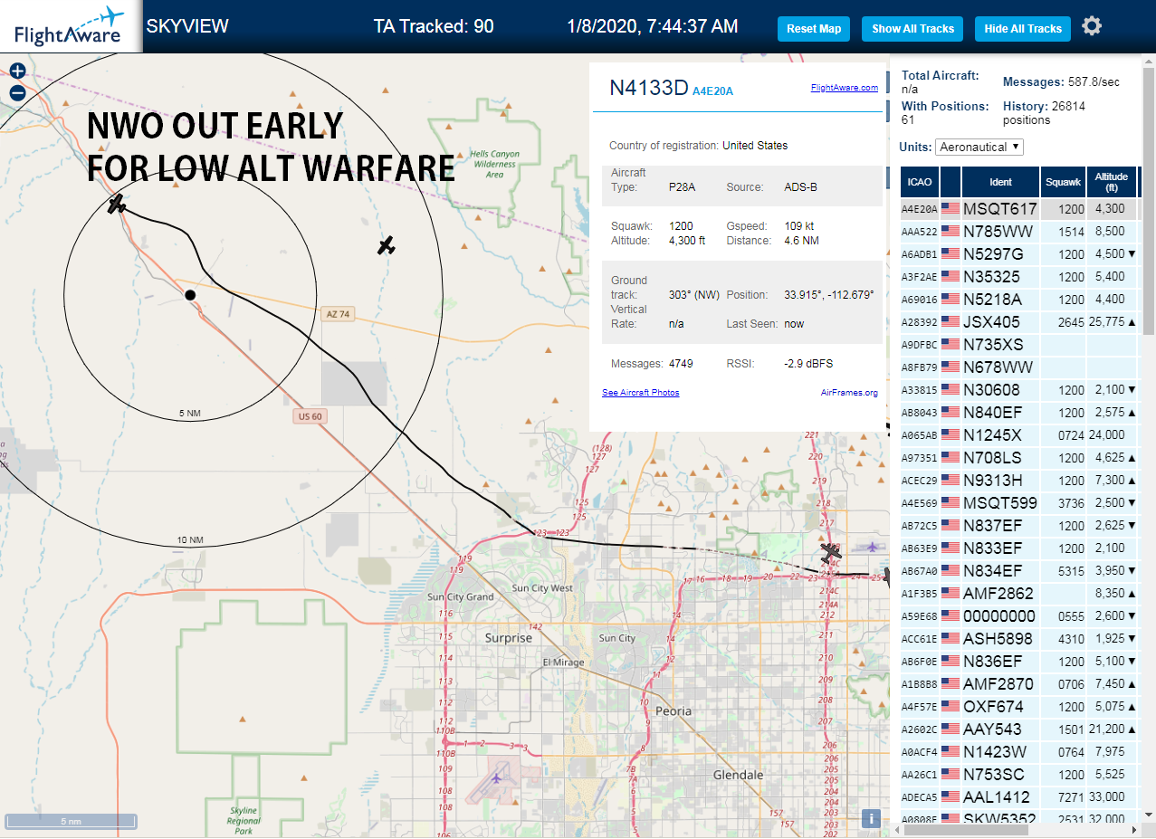The image size is (1156, 839).
Task: Click the receiver site dot marker
Action: (x=190, y=295)
